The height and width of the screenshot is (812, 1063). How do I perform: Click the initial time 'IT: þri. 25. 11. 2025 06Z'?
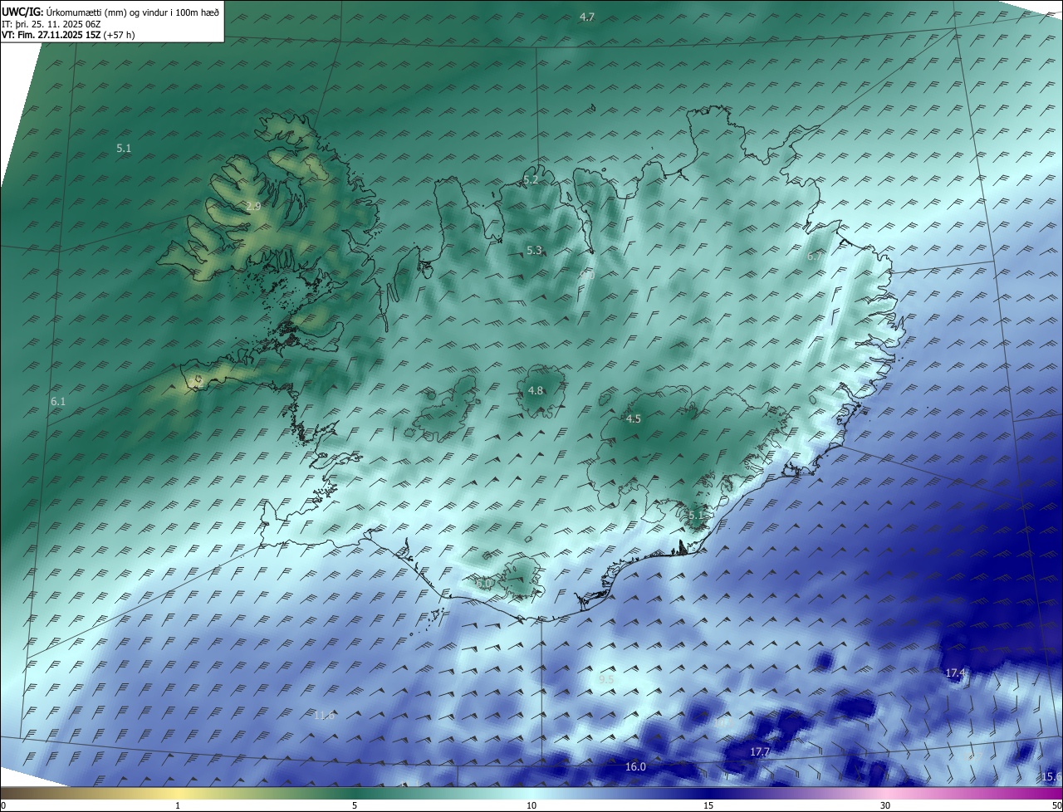coord(51,23)
